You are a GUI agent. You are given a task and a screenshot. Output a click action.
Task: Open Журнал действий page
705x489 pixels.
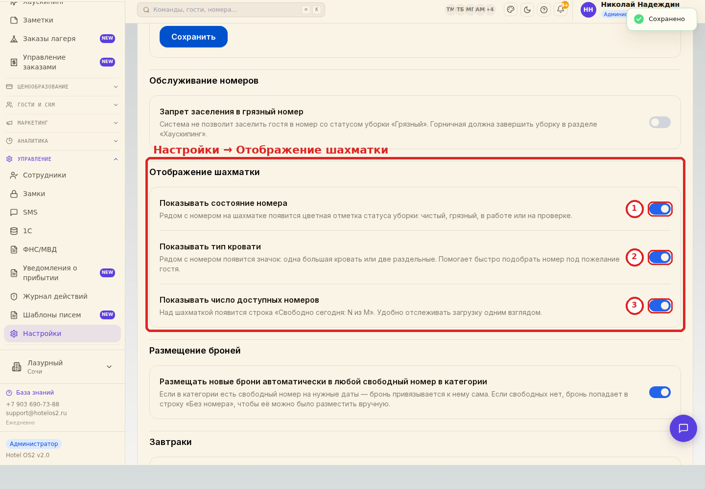[62, 296]
